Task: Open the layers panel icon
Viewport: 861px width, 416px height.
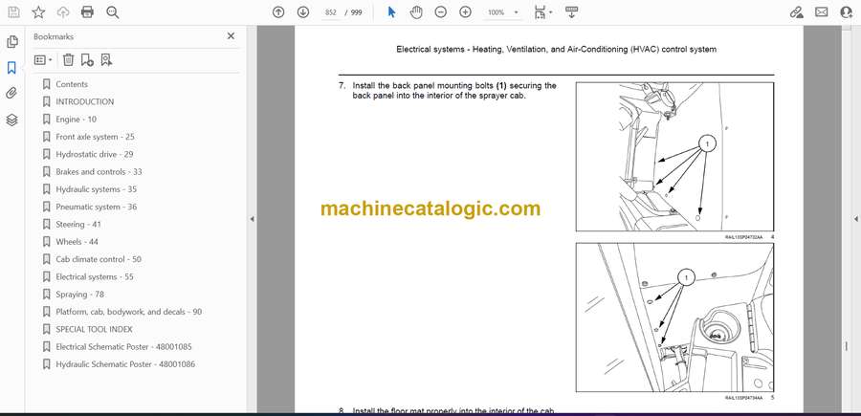Action: pyautogui.click(x=11, y=120)
